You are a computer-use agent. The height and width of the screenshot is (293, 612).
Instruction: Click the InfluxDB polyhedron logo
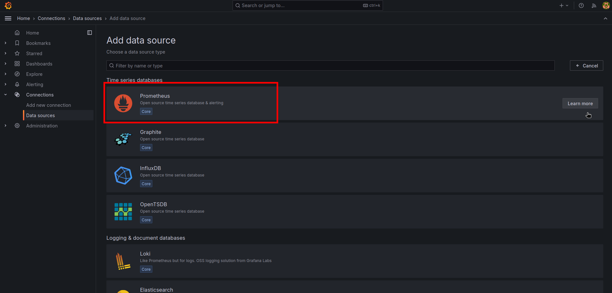123,176
